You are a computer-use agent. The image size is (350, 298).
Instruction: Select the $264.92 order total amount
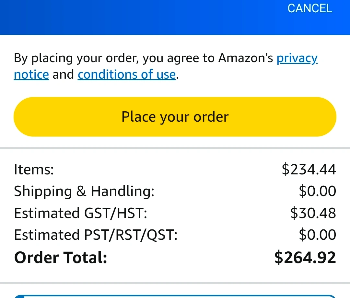tap(305, 258)
